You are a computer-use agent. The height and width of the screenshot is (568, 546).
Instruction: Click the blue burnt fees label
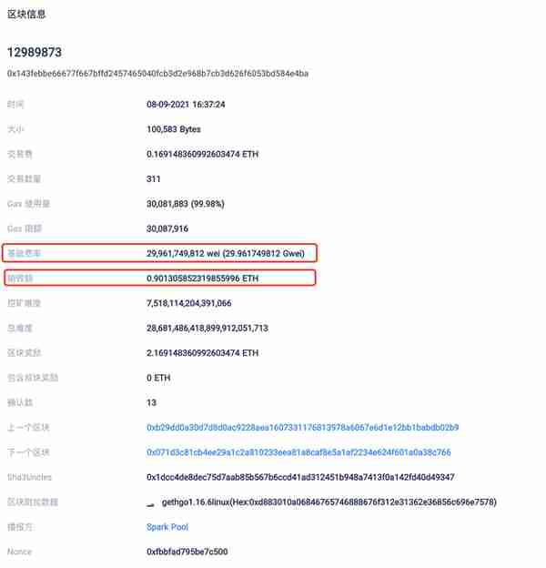tap(20, 279)
